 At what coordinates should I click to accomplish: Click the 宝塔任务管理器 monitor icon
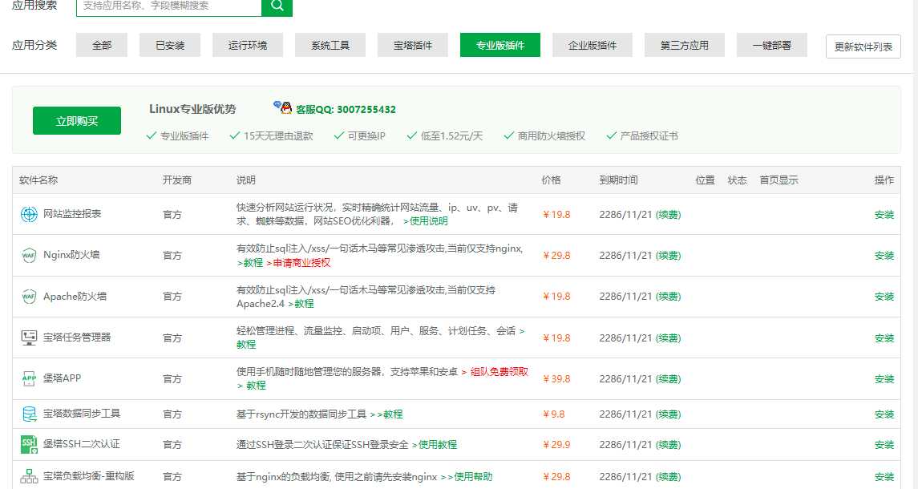click(29, 337)
